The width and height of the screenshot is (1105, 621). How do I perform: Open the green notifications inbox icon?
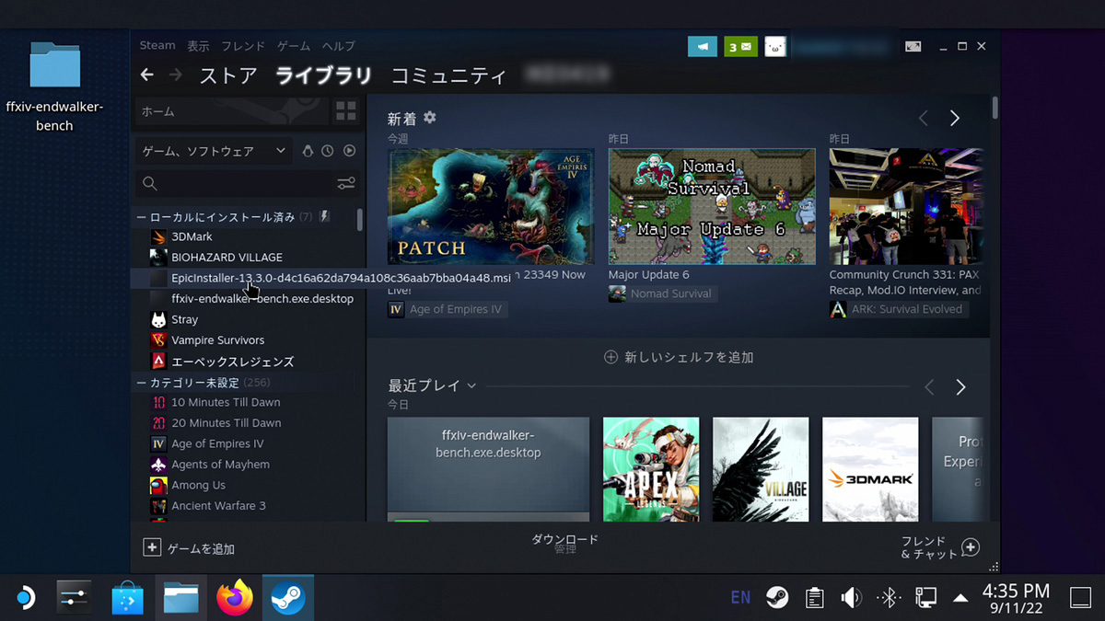[740, 46]
